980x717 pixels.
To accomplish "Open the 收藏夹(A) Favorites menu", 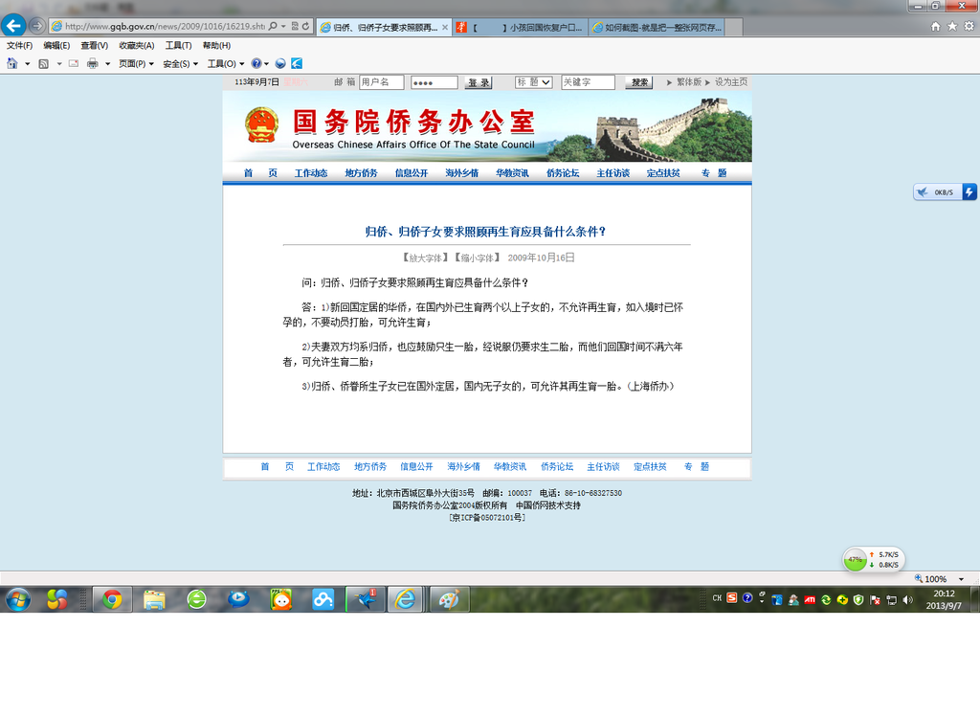I will [136, 46].
